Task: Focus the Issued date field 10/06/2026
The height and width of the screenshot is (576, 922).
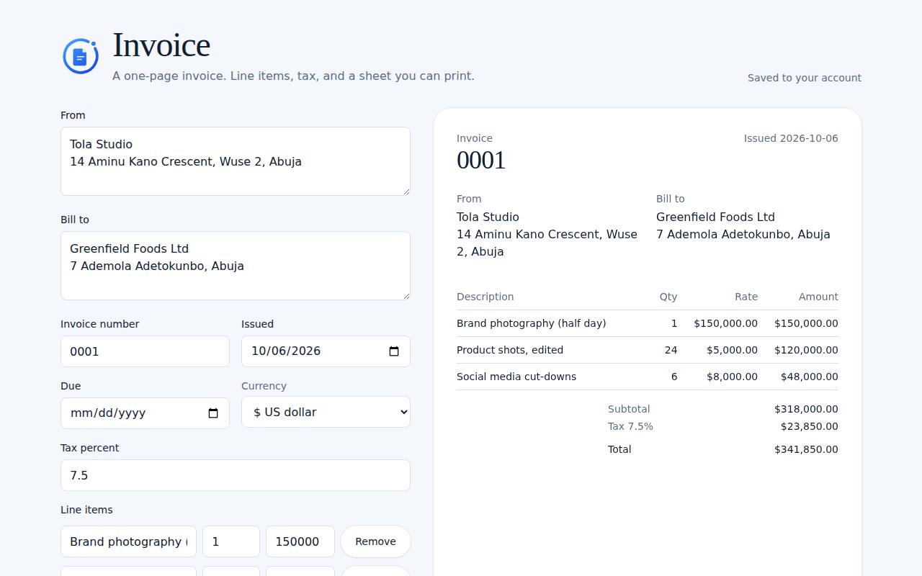Action: pos(326,351)
